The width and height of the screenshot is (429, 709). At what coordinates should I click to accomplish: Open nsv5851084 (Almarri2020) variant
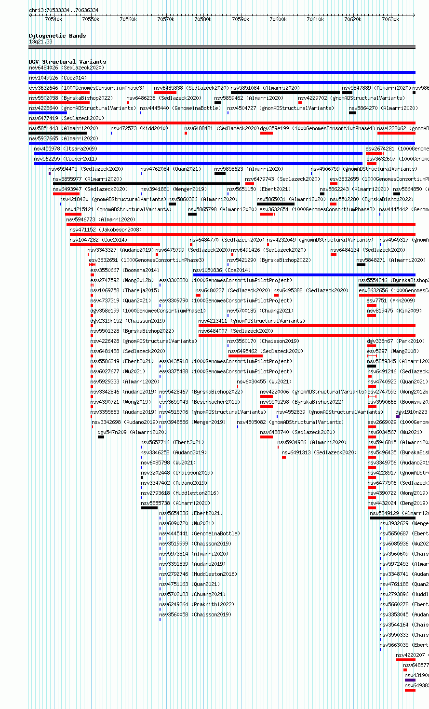[x=265, y=88]
